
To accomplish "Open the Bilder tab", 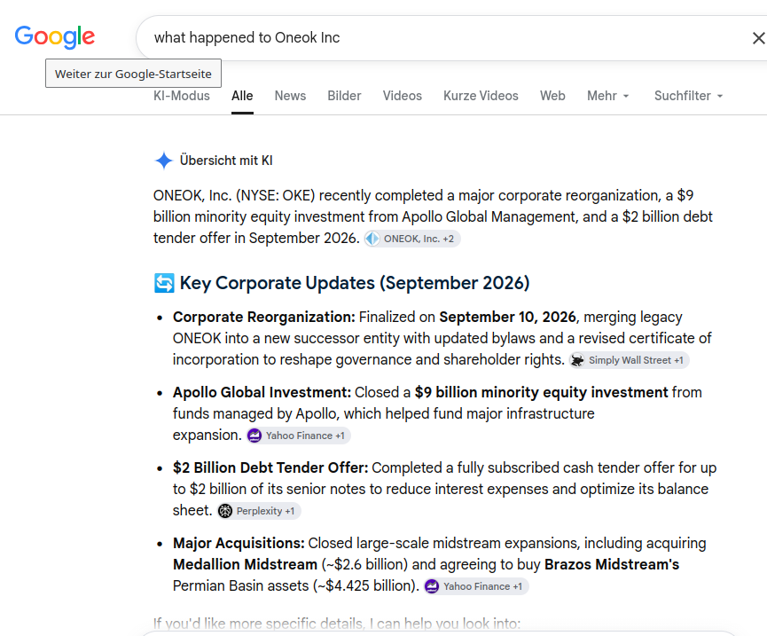I will tap(344, 96).
